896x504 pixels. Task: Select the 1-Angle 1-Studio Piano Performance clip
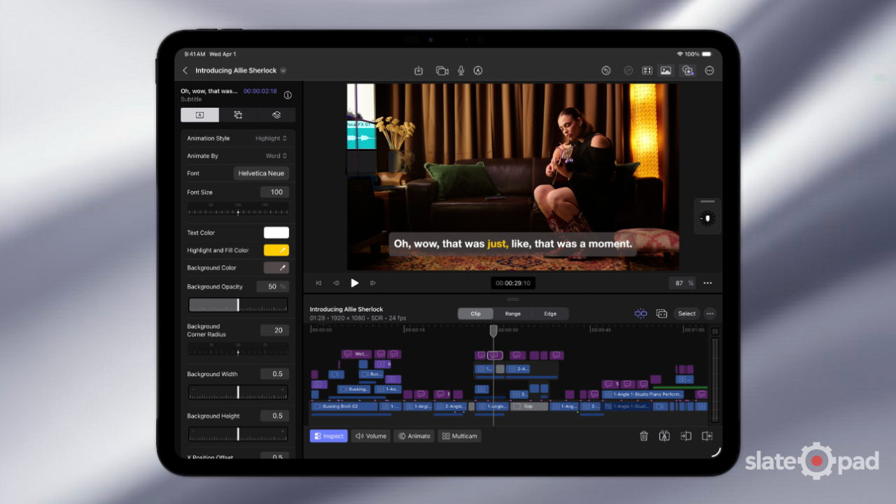(643, 395)
